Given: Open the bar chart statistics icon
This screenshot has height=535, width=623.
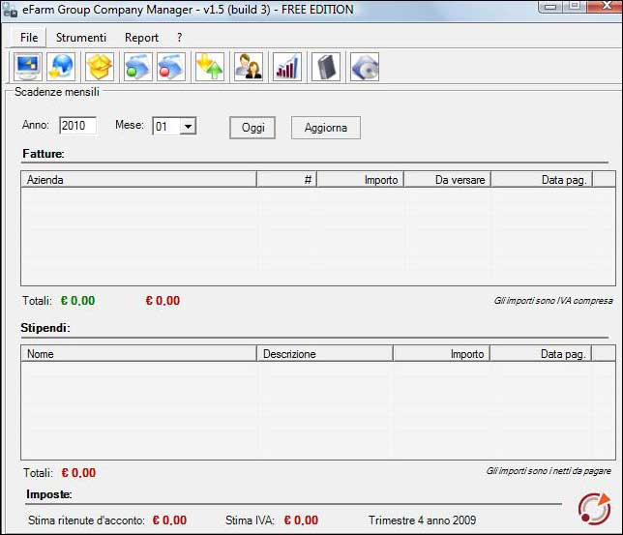Looking at the screenshot, I should pyautogui.click(x=286, y=67).
